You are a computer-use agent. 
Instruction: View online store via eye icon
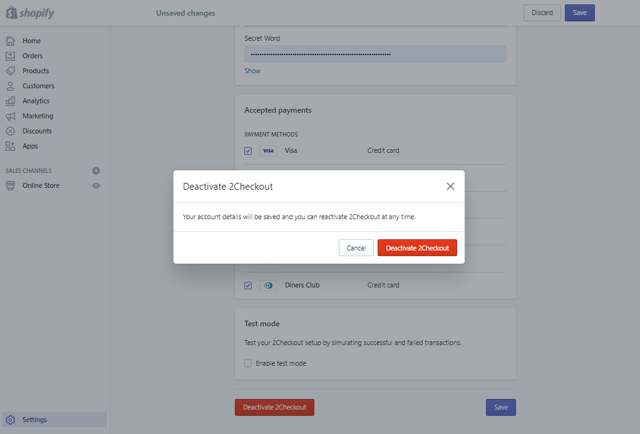pyautogui.click(x=96, y=186)
